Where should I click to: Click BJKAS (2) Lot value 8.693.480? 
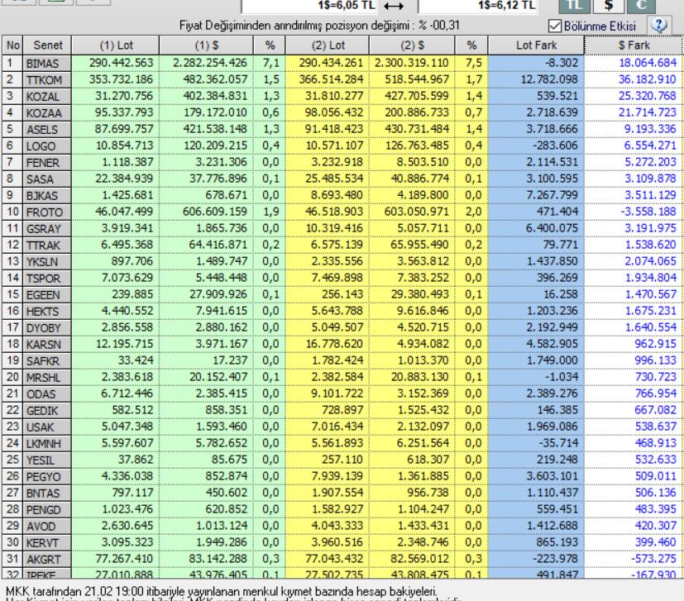[337, 195]
